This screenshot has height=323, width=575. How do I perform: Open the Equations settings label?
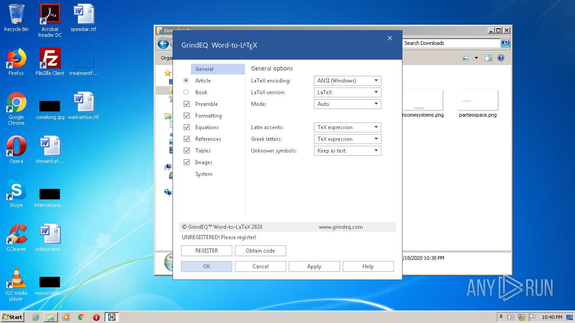point(207,127)
